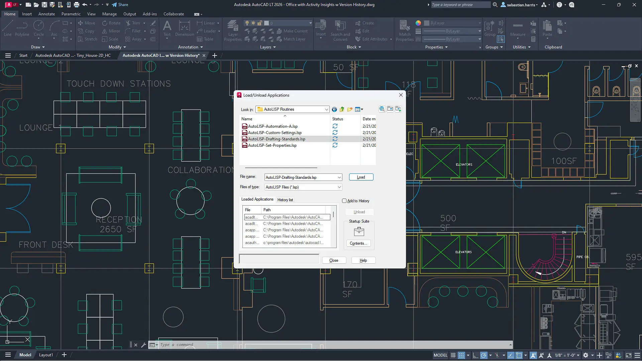Image resolution: width=642 pixels, height=361 pixels.
Task: Open Search and Convert tool
Action: (x=340, y=30)
